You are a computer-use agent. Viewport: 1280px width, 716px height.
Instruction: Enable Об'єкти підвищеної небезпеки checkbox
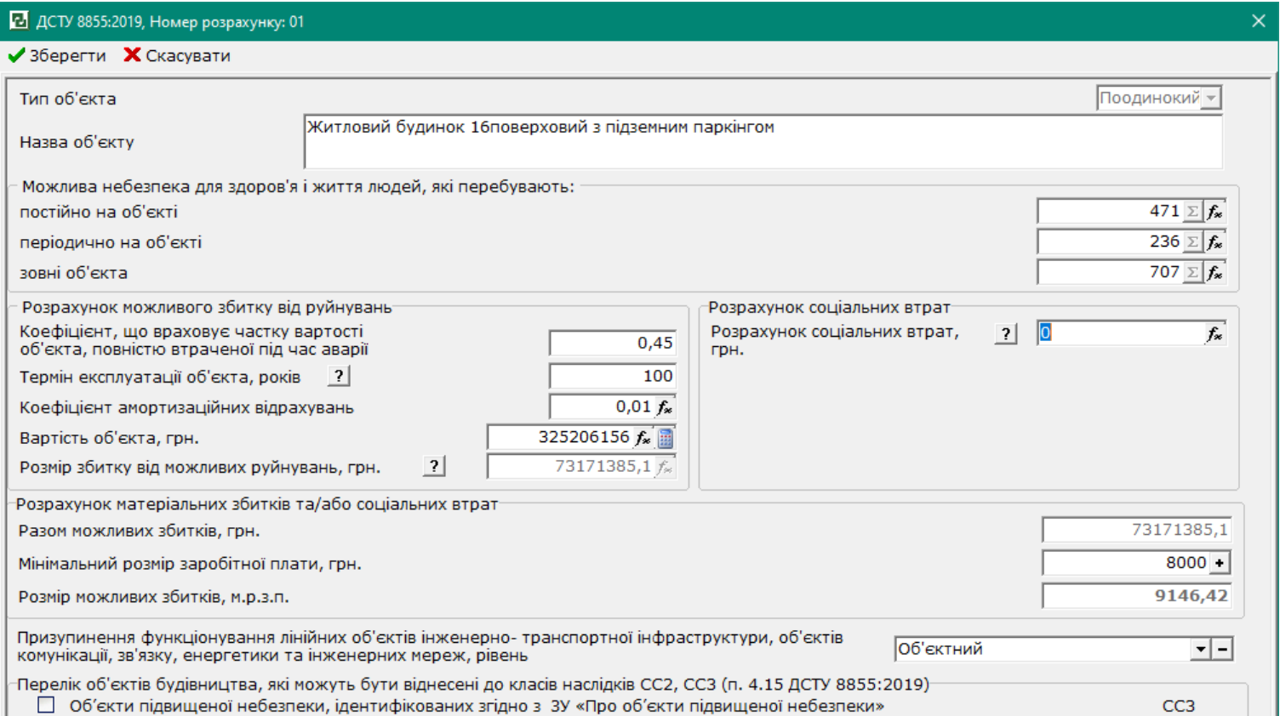(46, 705)
